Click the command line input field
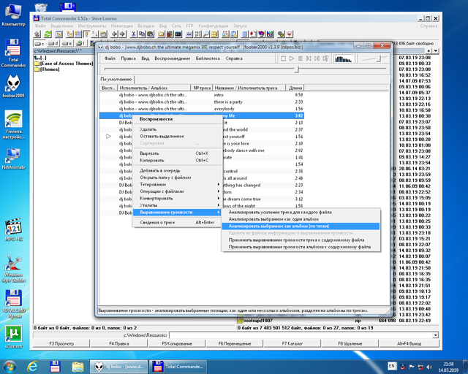This screenshot has height=374, width=468. (301, 335)
